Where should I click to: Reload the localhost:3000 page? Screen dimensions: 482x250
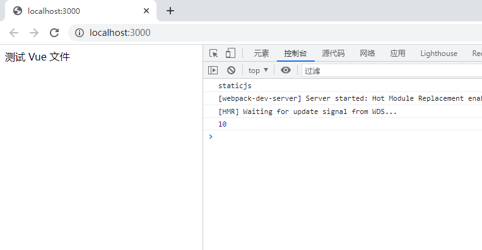54,33
